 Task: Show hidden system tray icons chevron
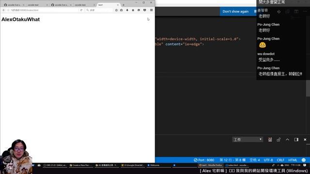coord(278,165)
